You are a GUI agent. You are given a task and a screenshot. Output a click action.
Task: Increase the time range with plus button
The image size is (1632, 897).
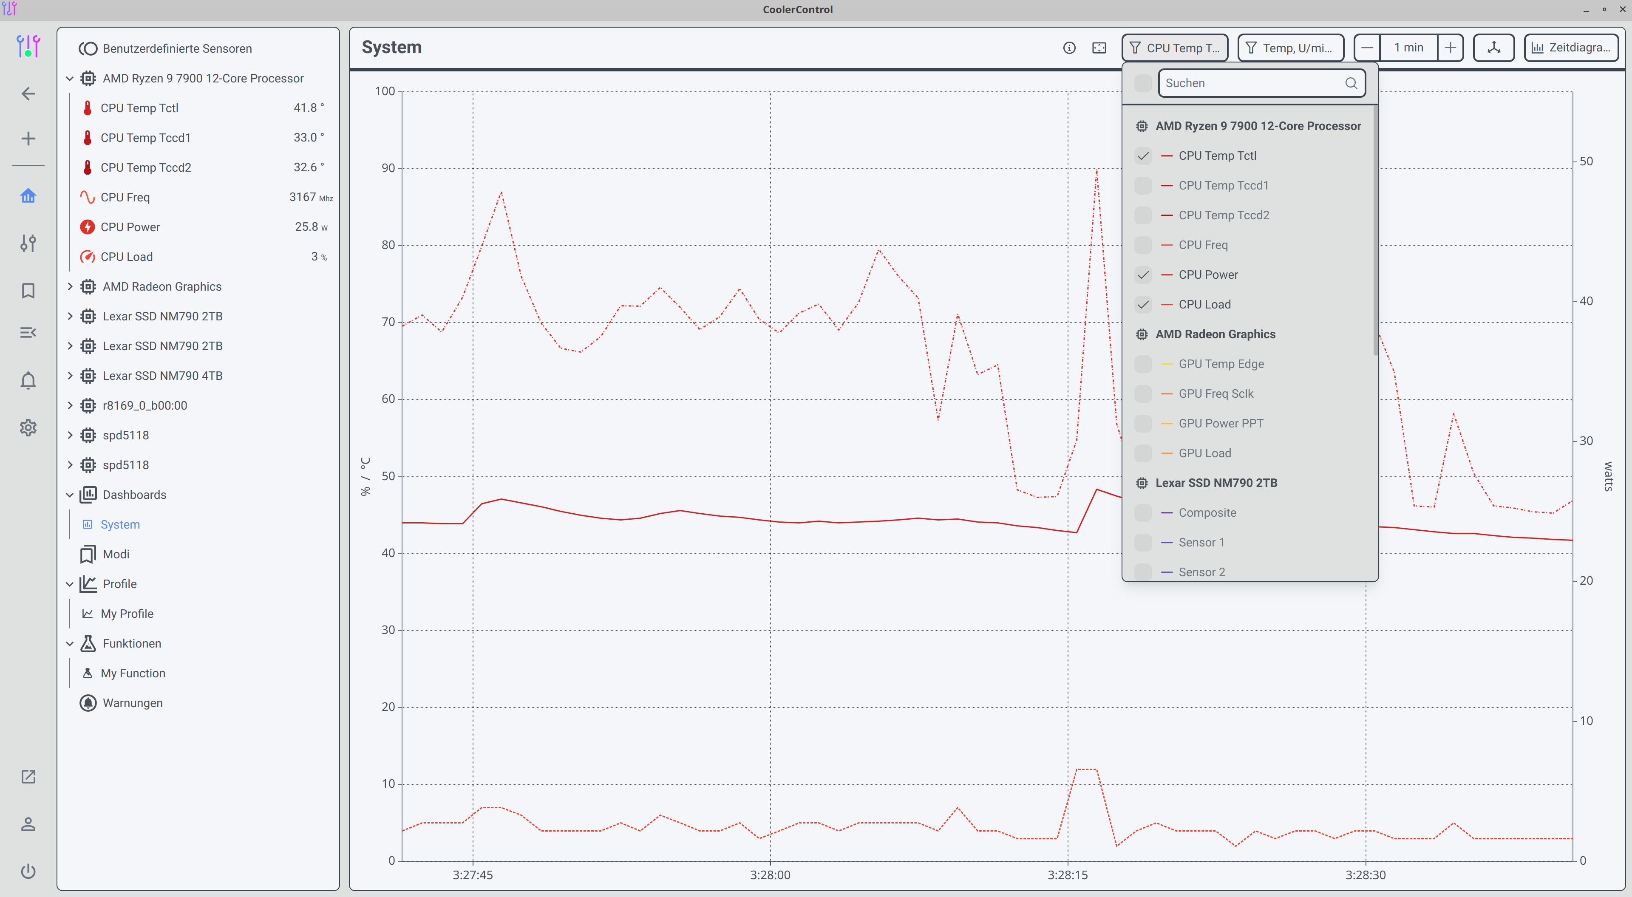click(1450, 48)
